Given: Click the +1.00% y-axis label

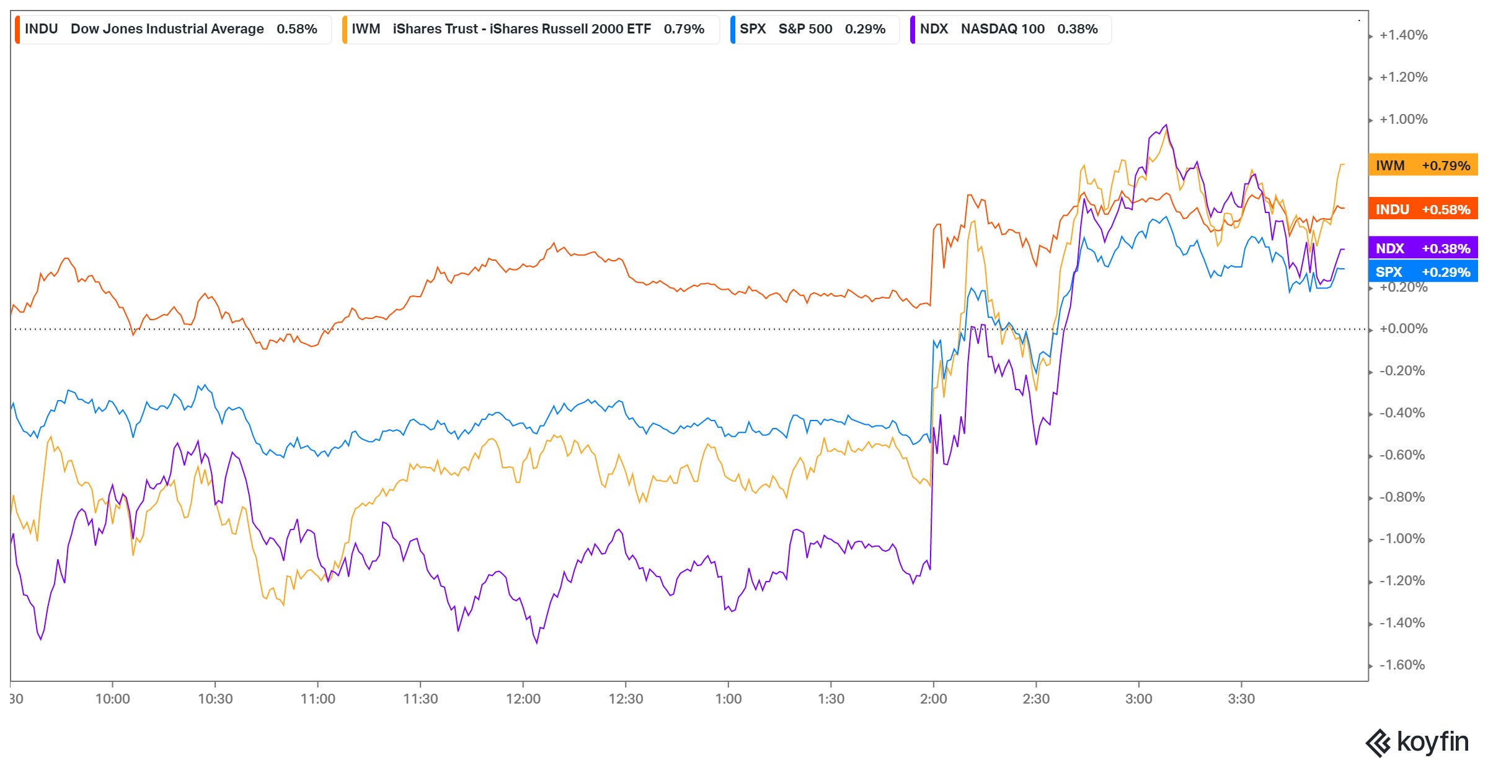Looking at the screenshot, I should [1403, 120].
